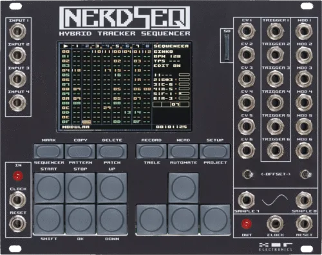This screenshot has height=255, width=322.
Task: Tap the right cursor pad button
Action: click(215, 219)
